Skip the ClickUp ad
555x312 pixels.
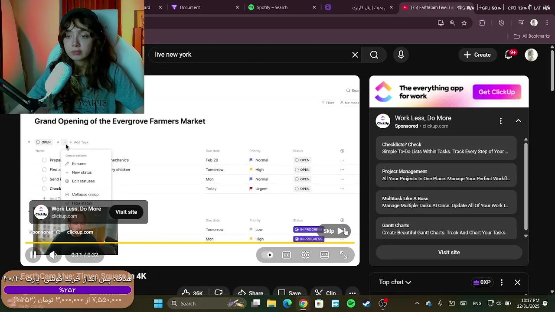(x=334, y=231)
